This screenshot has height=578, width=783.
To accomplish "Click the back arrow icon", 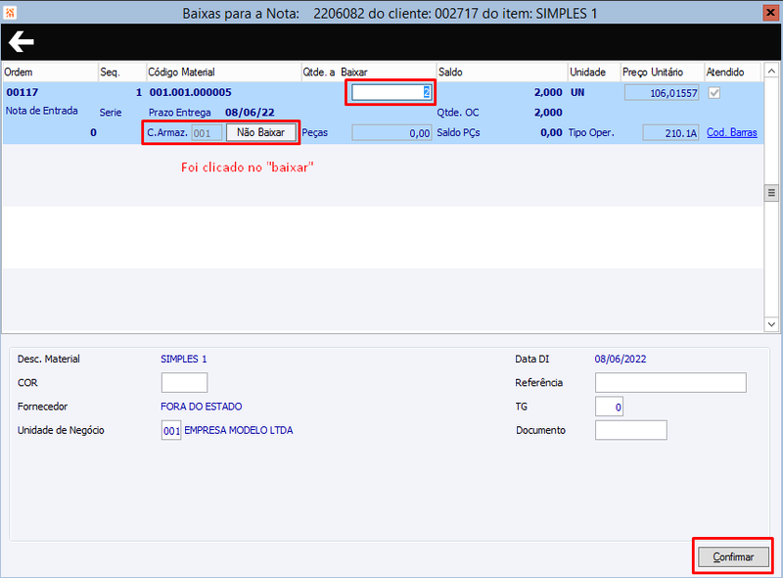I will 21,41.
